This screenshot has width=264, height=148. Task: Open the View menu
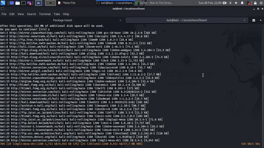tap(21, 14)
